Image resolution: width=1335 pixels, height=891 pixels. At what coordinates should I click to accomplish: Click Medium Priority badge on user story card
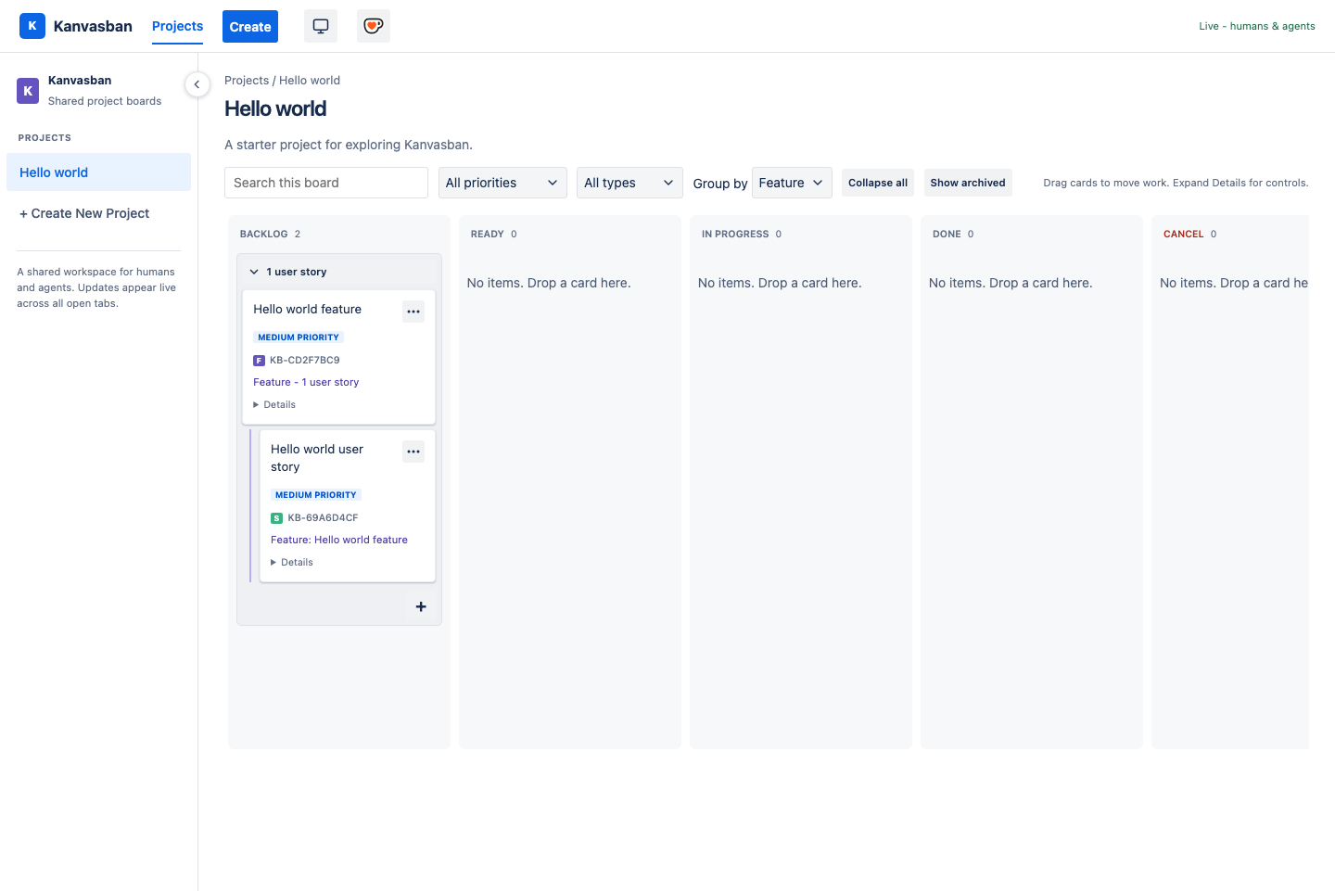tap(316, 495)
